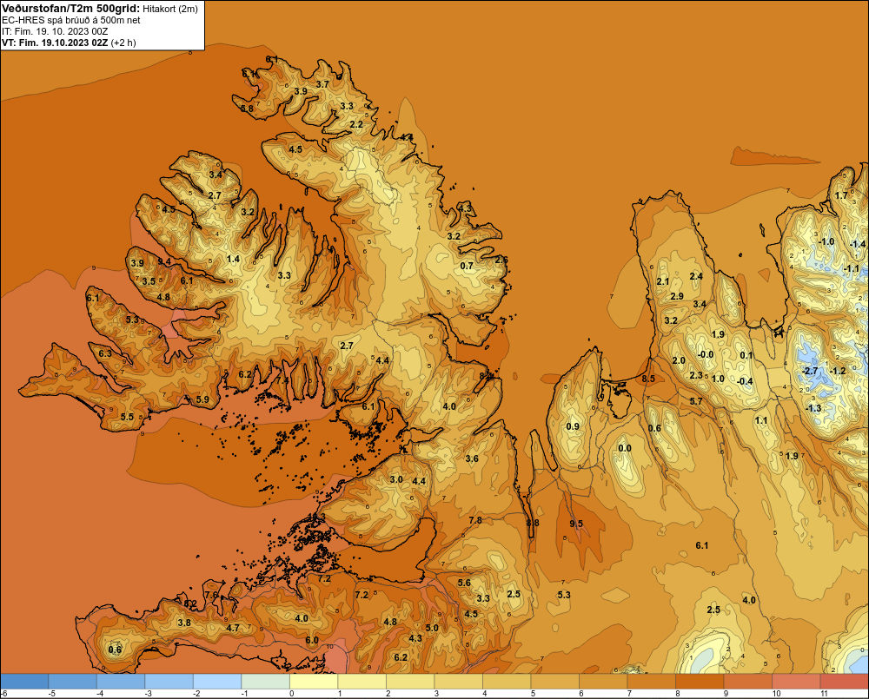Click the 3.5 temperature label
Image resolution: width=869 pixels, height=699 pixels.
pos(149,281)
